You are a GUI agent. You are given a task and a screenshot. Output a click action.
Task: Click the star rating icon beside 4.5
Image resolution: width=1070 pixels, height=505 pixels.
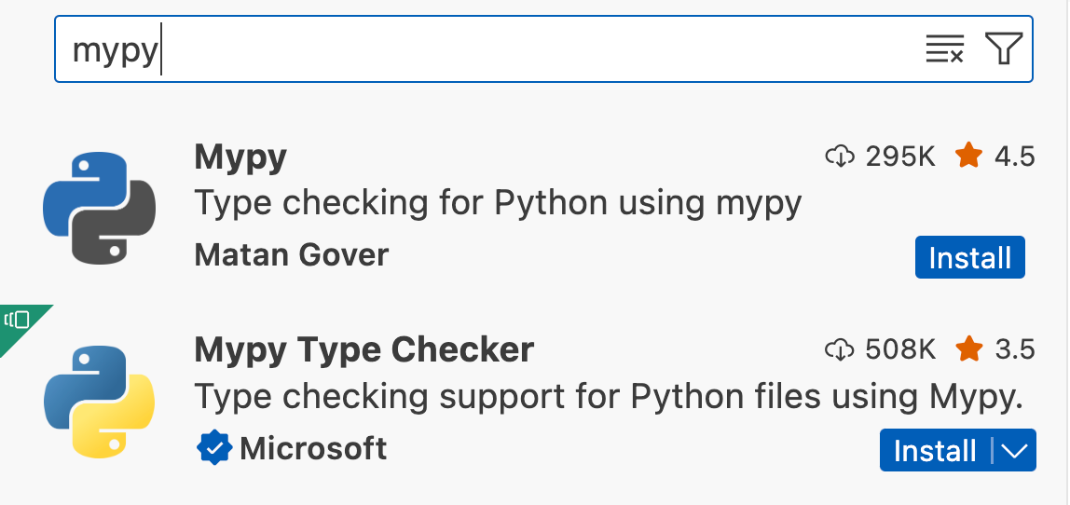click(969, 157)
